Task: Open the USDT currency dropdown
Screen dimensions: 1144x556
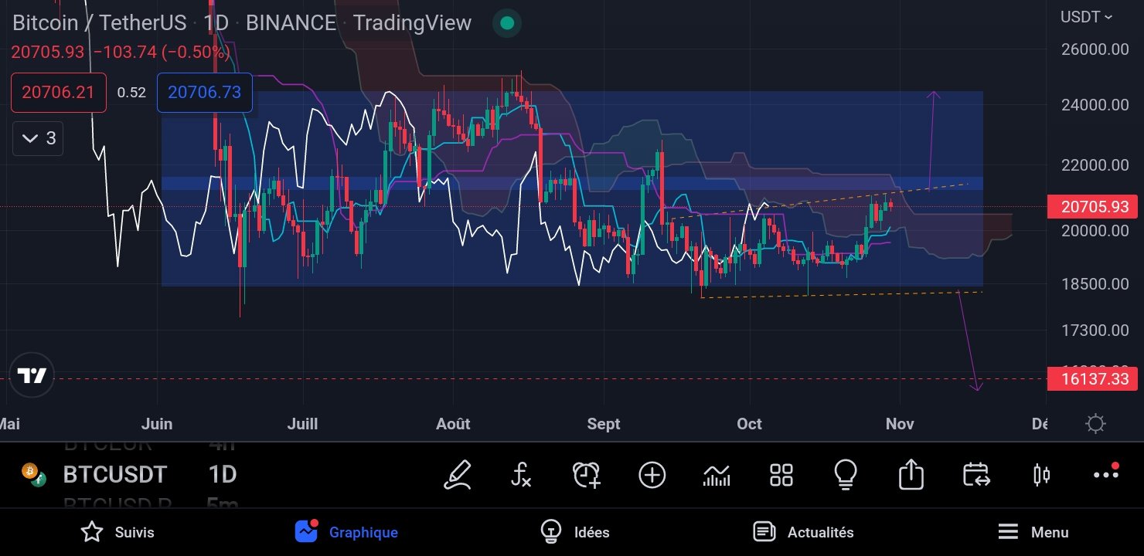Action: click(x=1087, y=16)
